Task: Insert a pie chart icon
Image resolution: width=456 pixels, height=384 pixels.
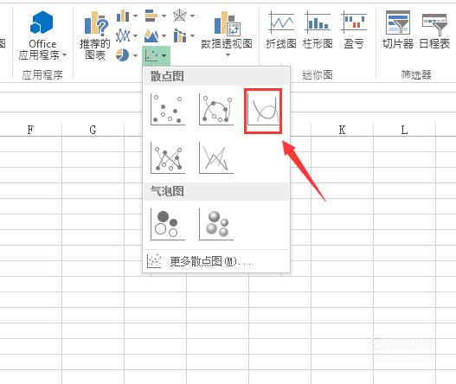Action: click(x=122, y=54)
